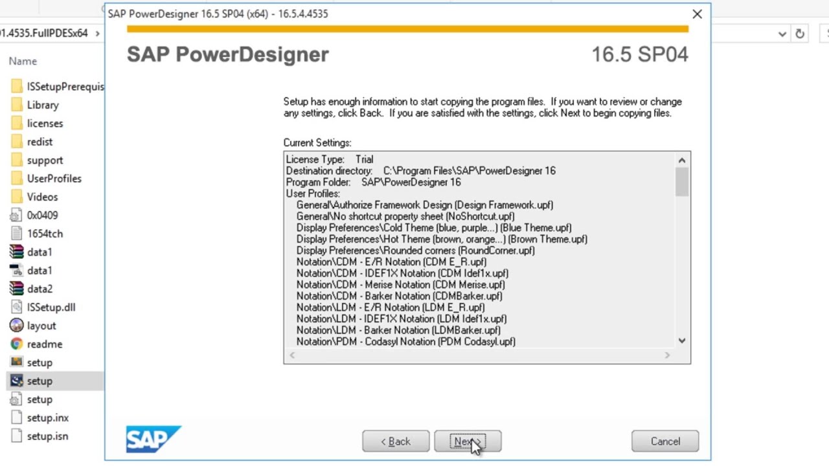Click the vertical scrollbar thumb in Current Settings

tap(681, 181)
